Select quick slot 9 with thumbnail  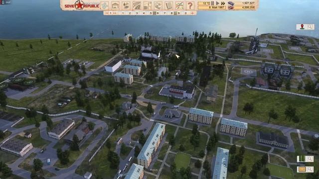177,13
